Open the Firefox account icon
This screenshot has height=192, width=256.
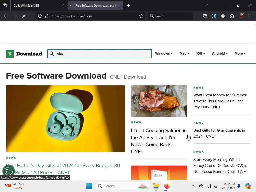[x=223, y=16]
